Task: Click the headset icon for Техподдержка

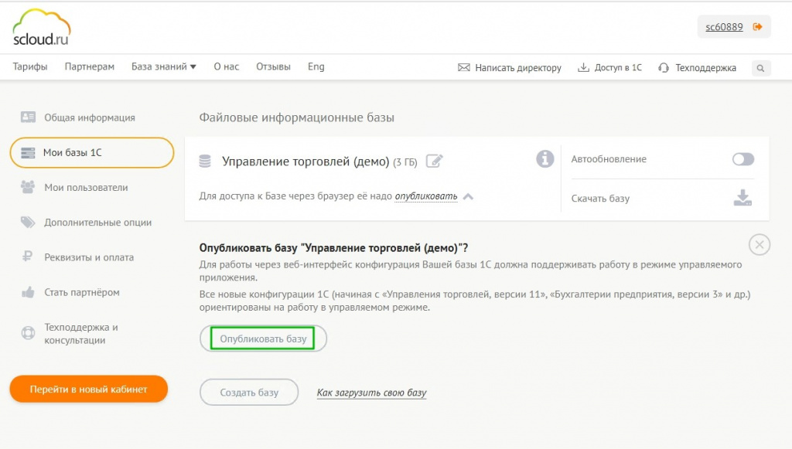Action: (x=664, y=67)
